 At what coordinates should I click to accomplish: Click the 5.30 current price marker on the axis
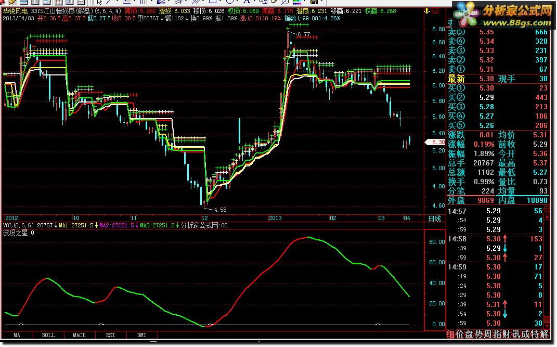pyautogui.click(x=435, y=142)
